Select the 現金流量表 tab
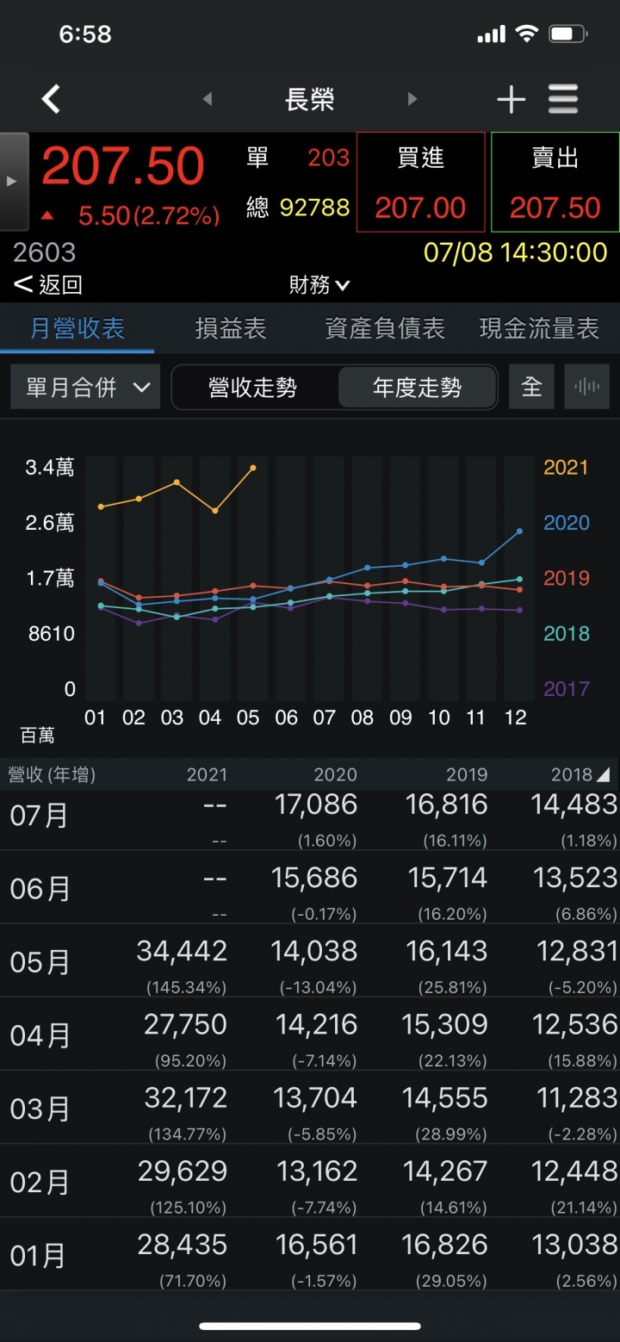The height and width of the screenshot is (1342, 620). [x=539, y=328]
